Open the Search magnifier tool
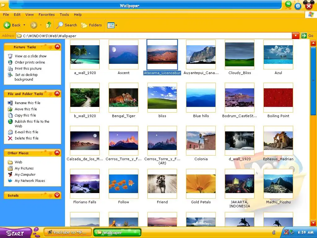Image resolution: width=317 pixels, height=238 pixels. [x=67, y=25]
